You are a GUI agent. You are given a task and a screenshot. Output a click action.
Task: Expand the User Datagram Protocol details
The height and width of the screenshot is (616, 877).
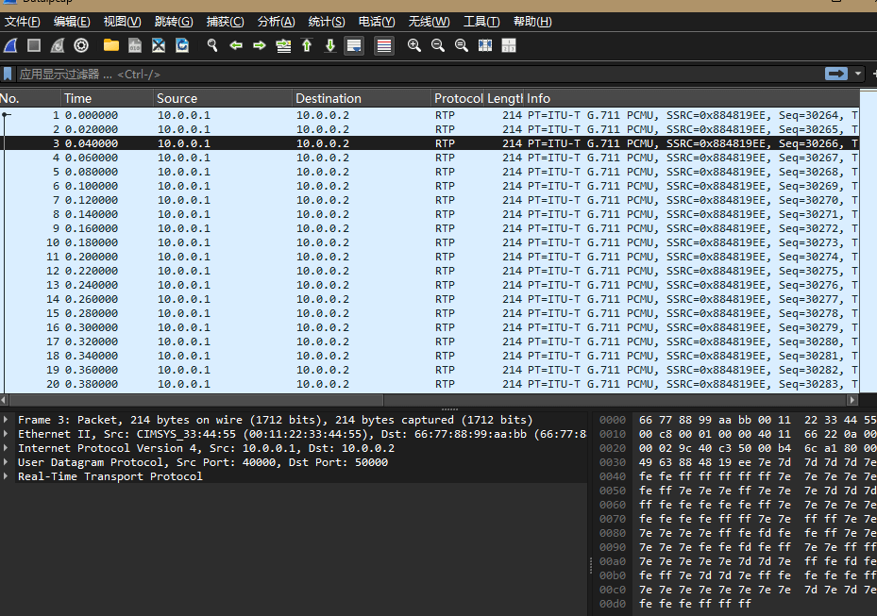pos(8,462)
